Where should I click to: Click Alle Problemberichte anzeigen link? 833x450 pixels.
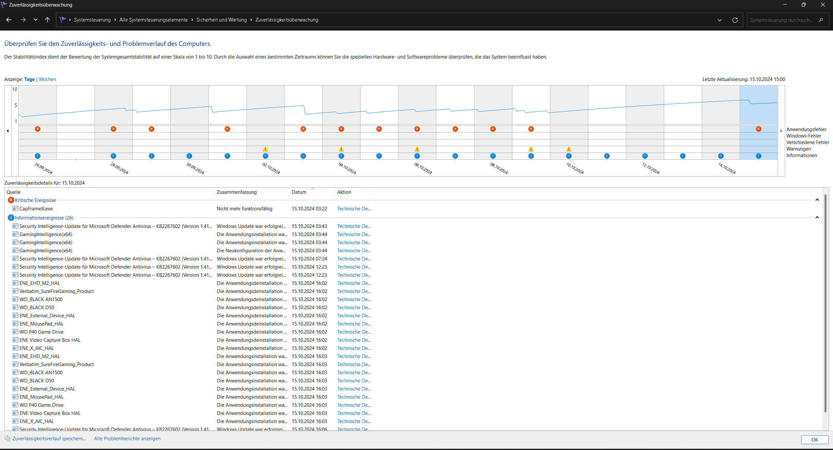127,439
